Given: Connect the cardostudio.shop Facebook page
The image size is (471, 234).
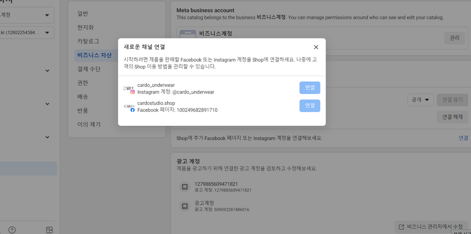Looking at the screenshot, I should [x=310, y=105].
